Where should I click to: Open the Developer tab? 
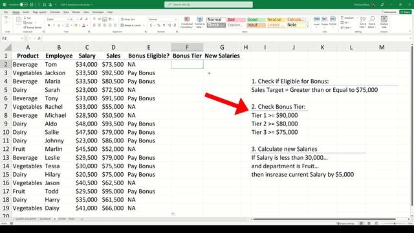(98, 12)
